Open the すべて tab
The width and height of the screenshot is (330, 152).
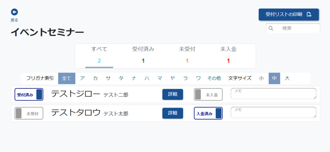click(99, 55)
